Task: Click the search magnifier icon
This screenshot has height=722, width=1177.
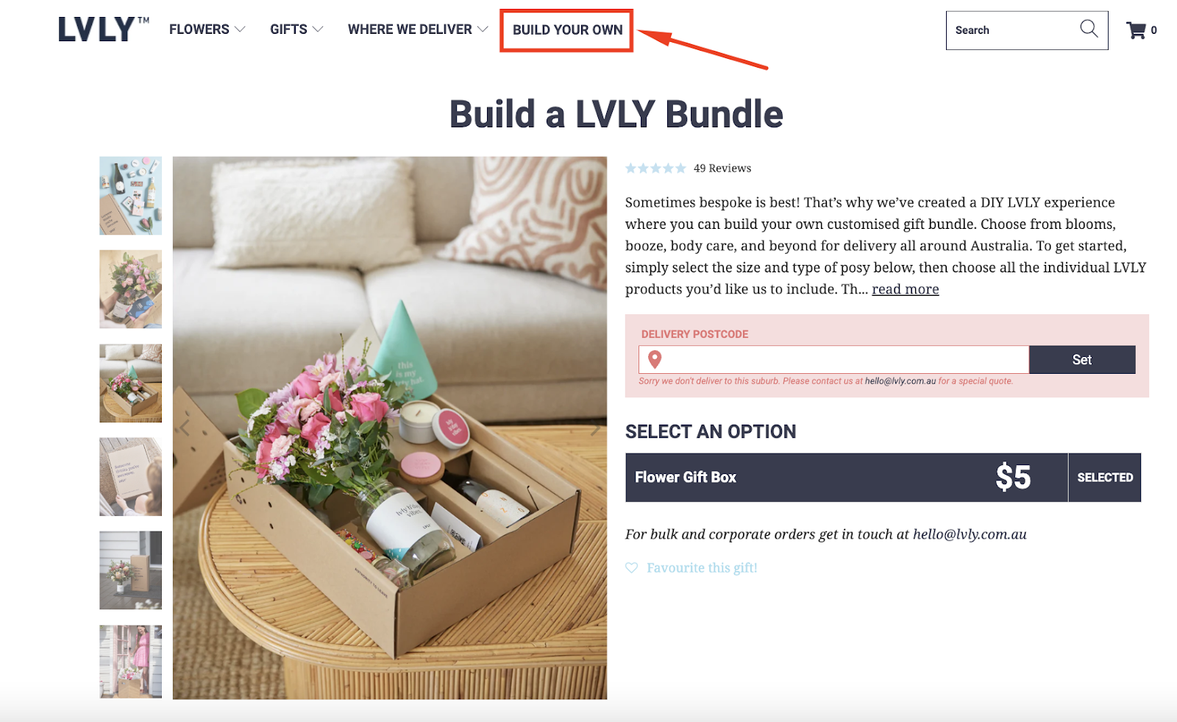Action: pos(1089,29)
